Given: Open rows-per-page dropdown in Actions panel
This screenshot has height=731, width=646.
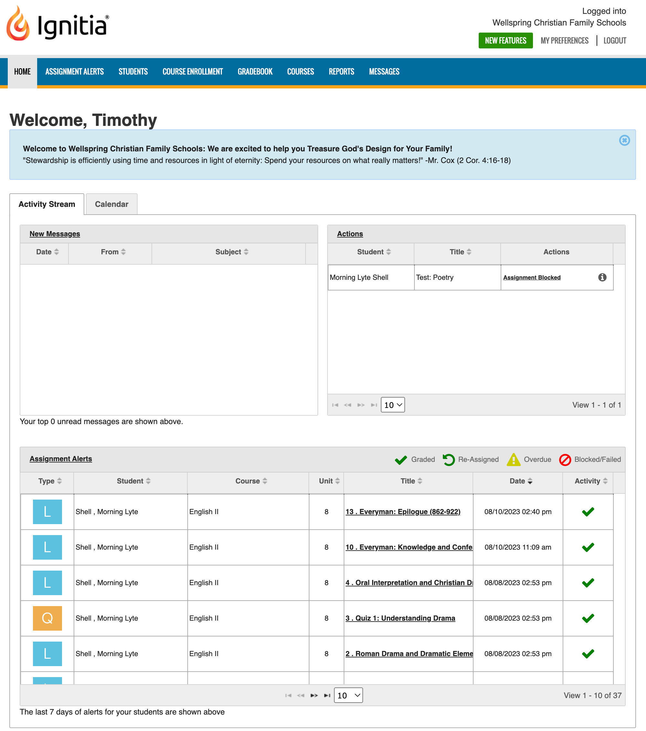Looking at the screenshot, I should coord(393,405).
